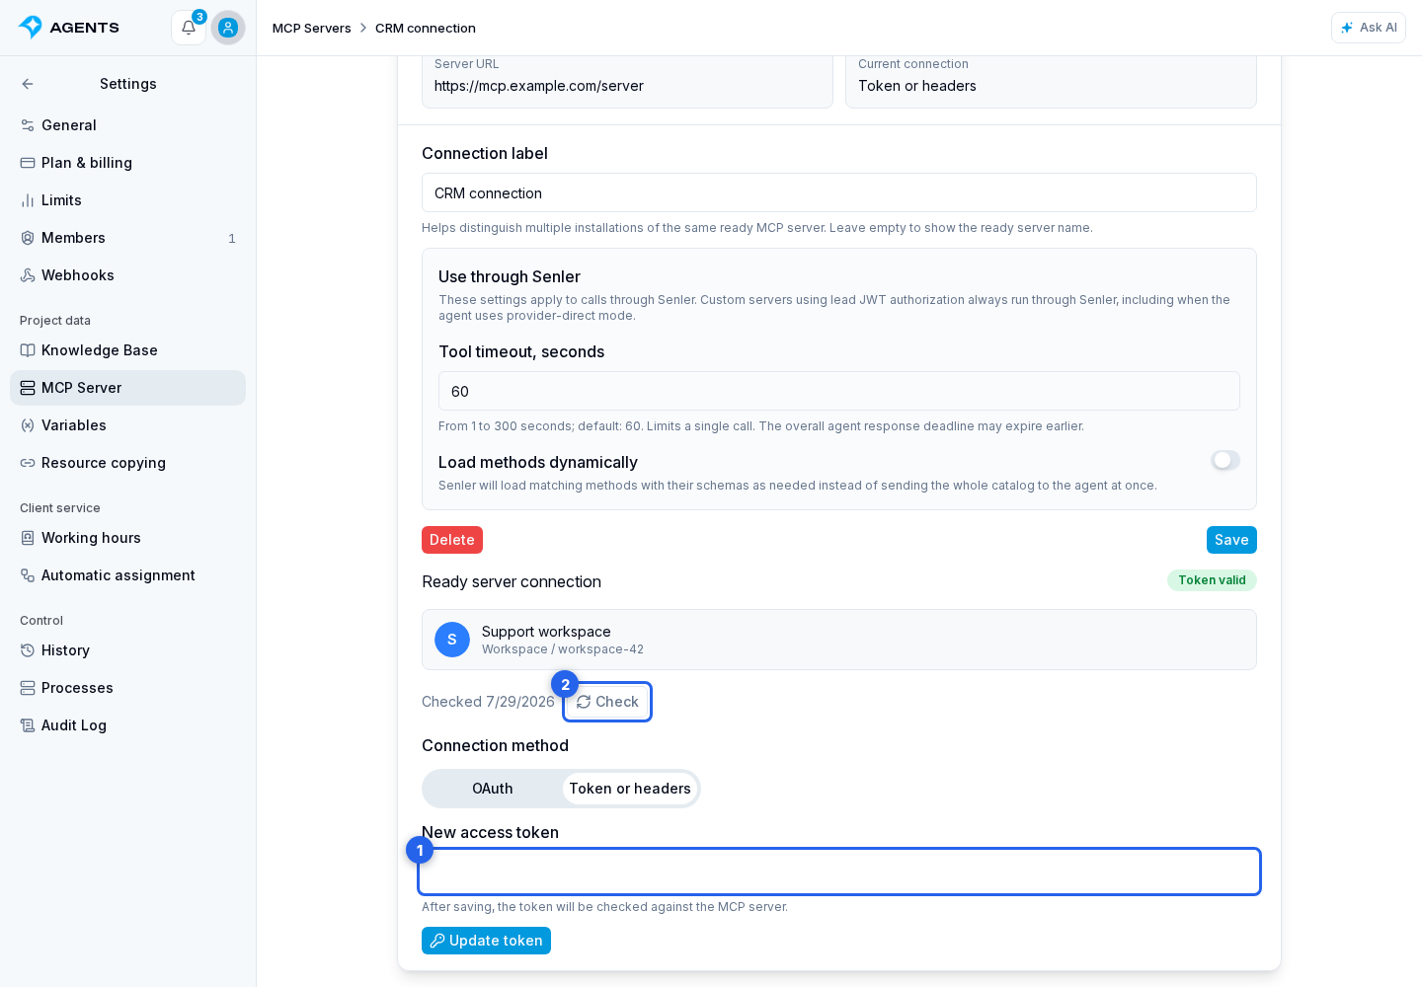Save the connection settings
This screenshot has width=1422, height=987.
(x=1231, y=540)
